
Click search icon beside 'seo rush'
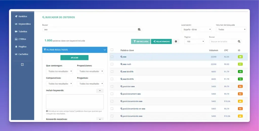coord(121,64)
